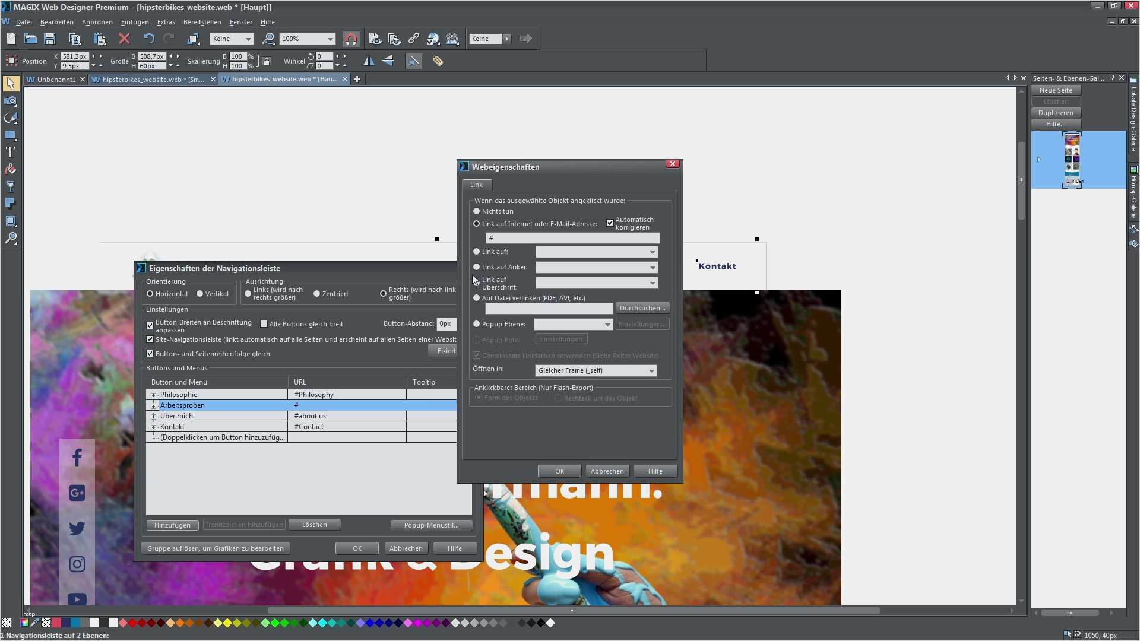Select the Shadow tool

(x=10, y=204)
